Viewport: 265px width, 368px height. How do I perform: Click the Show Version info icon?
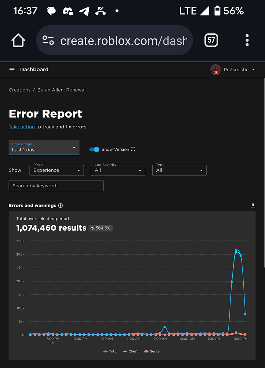pos(133,149)
